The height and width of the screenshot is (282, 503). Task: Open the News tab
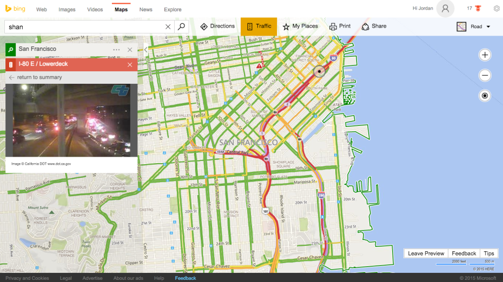pos(145,10)
